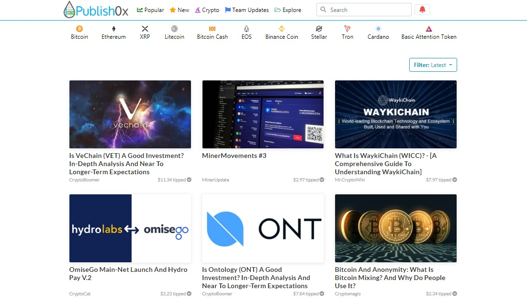The image size is (527, 303).
Task: Visit author MinerUpdate profile
Action: [215, 180]
